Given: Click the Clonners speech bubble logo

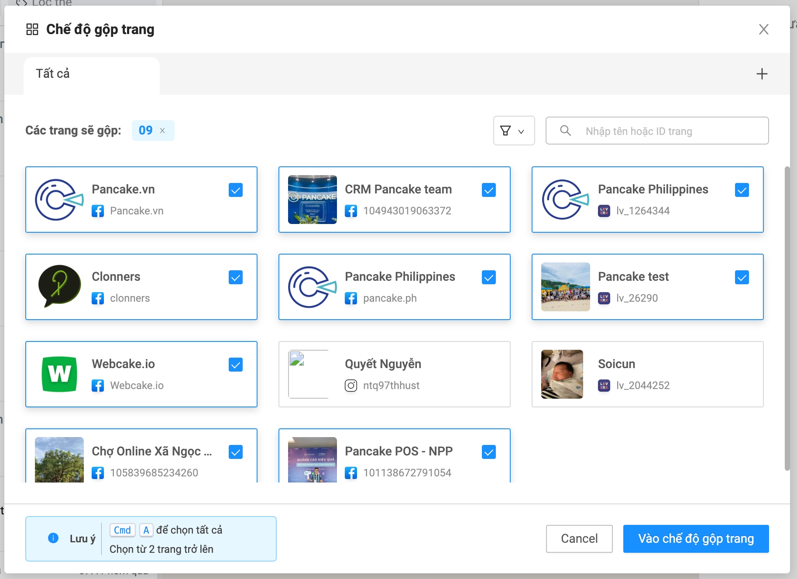Looking at the screenshot, I should click(x=59, y=286).
